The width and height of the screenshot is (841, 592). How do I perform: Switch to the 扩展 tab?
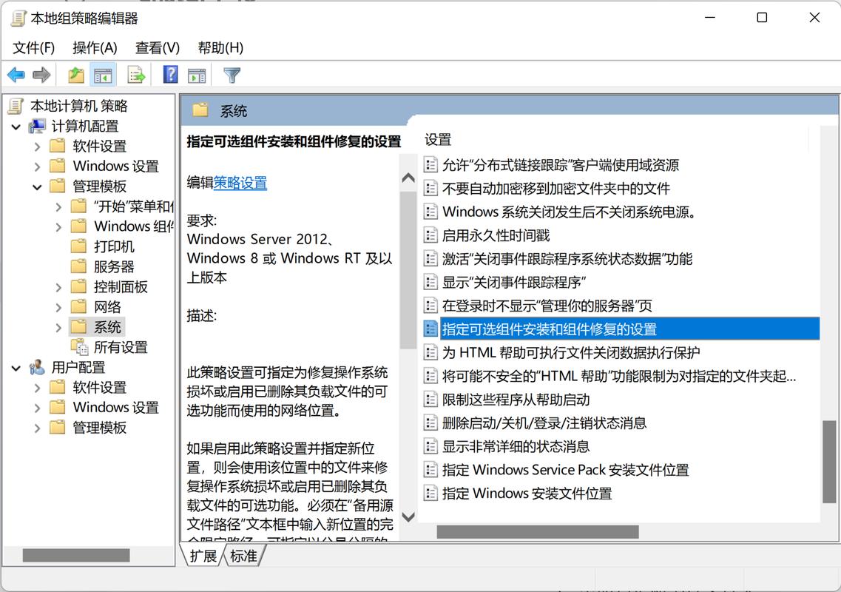203,556
